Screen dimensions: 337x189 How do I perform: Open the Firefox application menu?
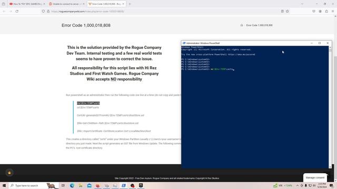[333, 12]
